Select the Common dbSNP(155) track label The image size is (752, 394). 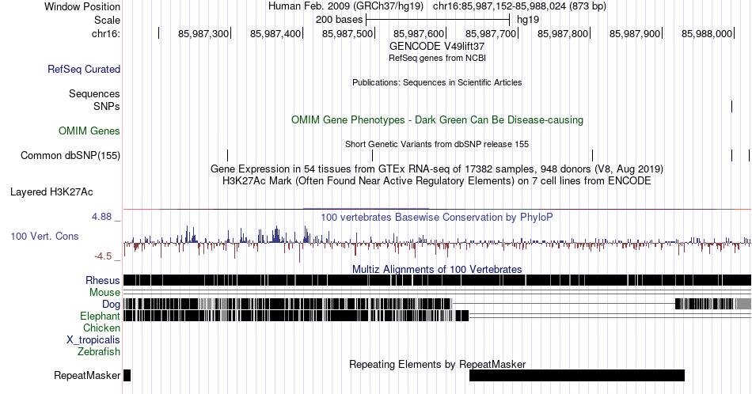click(70, 155)
